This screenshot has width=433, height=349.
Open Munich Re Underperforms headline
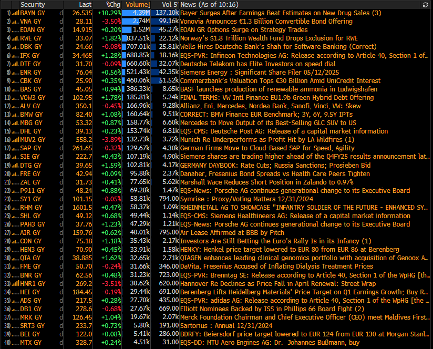click(267, 140)
